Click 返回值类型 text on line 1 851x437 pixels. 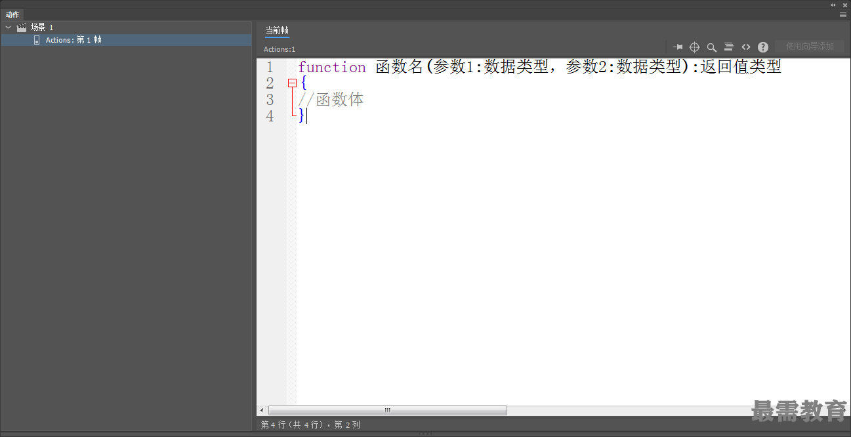pos(741,67)
